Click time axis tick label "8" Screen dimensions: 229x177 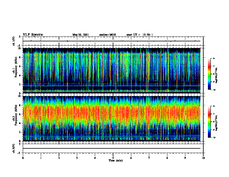coord(167,158)
